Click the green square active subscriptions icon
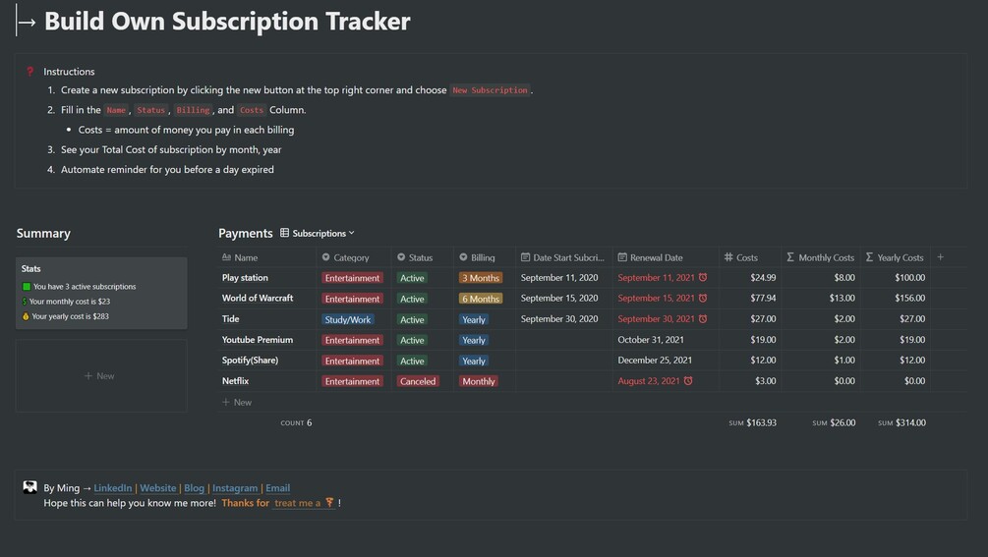The width and height of the screenshot is (988, 557). (x=26, y=287)
